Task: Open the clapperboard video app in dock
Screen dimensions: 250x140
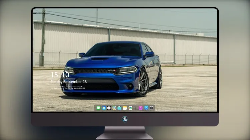Action: tap(119, 108)
